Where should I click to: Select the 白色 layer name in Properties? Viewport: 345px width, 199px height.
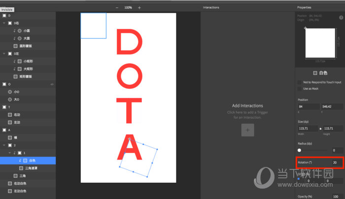point(323,73)
